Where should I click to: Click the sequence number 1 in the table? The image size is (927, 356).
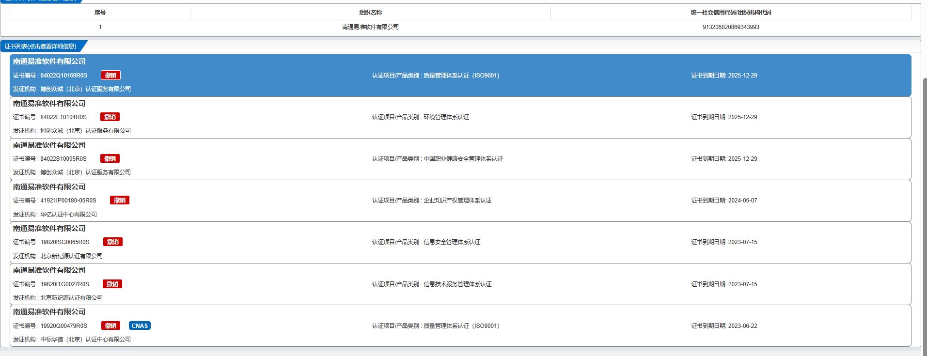(x=100, y=27)
